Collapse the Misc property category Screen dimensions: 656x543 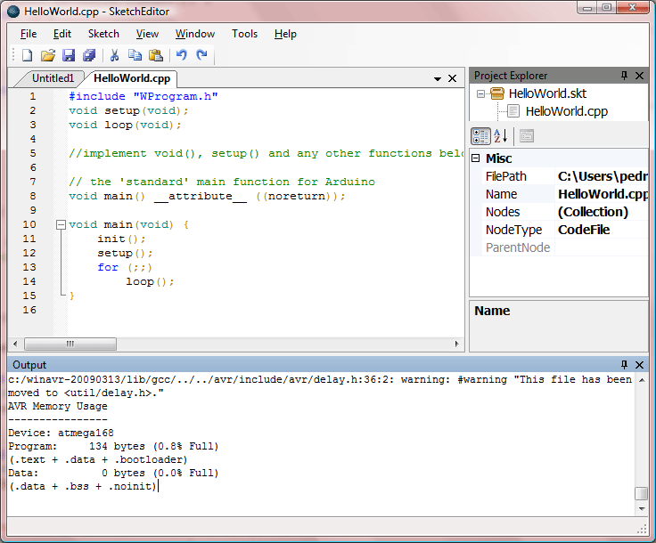[x=476, y=158]
